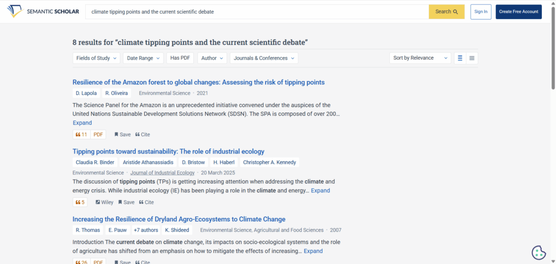Open the cookie preferences icon
The image size is (556, 264).
click(539, 252)
